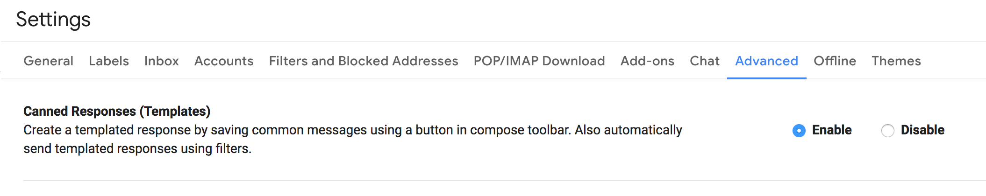
Task: Click the bold Disable label text
Action: [x=922, y=130]
